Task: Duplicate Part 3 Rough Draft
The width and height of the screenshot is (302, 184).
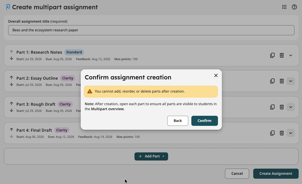Action: click(272, 107)
